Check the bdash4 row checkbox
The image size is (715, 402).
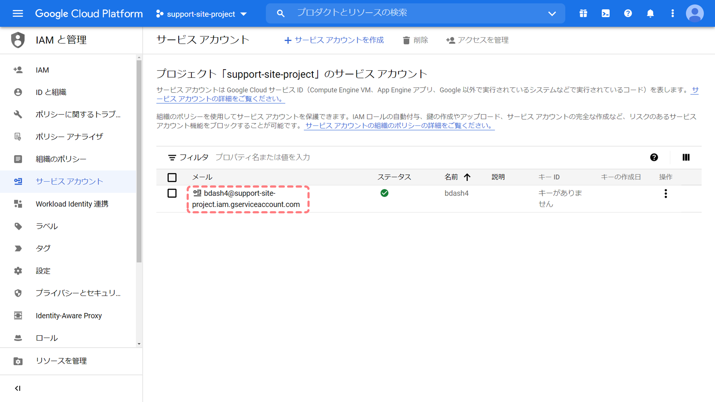click(x=172, y=193)
